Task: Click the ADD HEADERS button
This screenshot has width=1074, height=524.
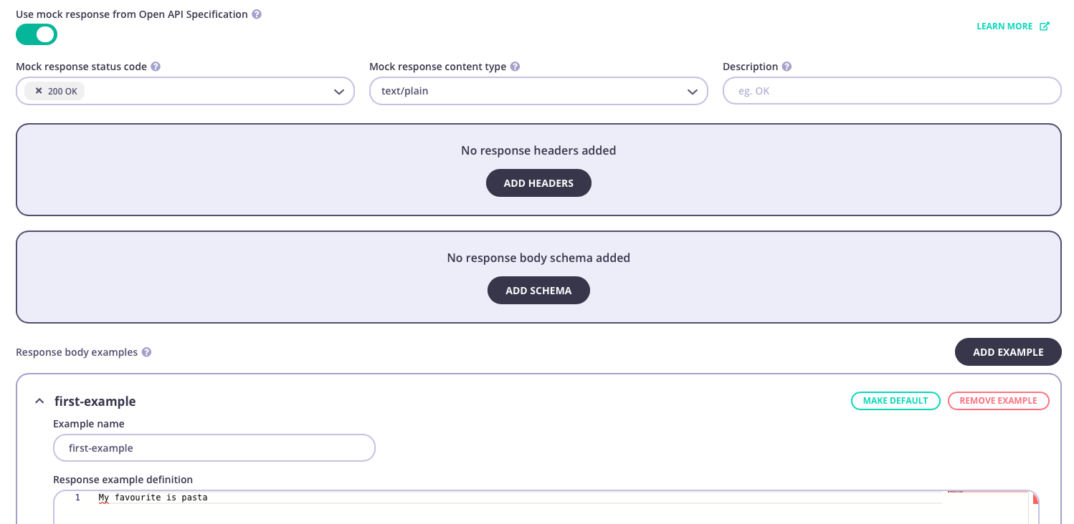Action: [x=538, y=183]
